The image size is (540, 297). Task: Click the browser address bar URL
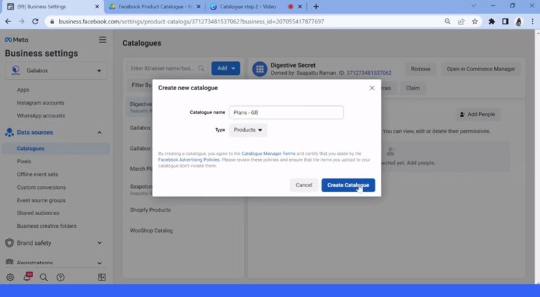point(191,22)
